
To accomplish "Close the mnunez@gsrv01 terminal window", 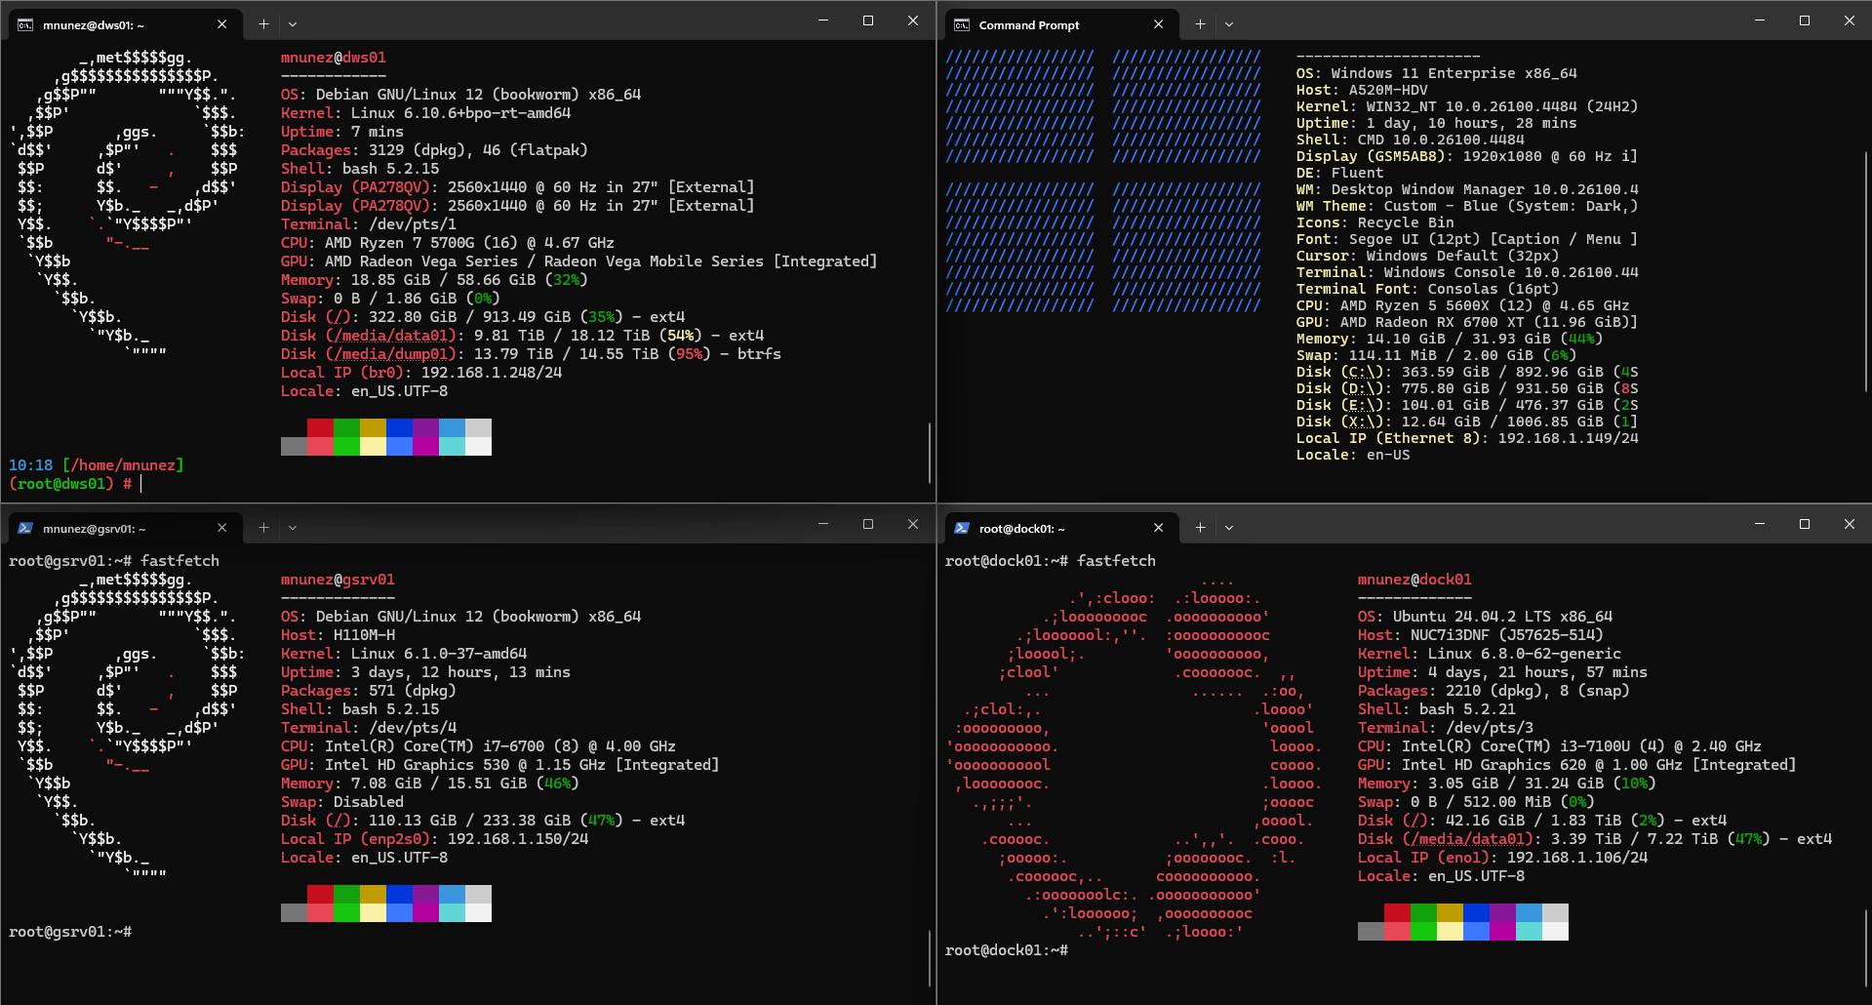I will (x=913, y=524).
